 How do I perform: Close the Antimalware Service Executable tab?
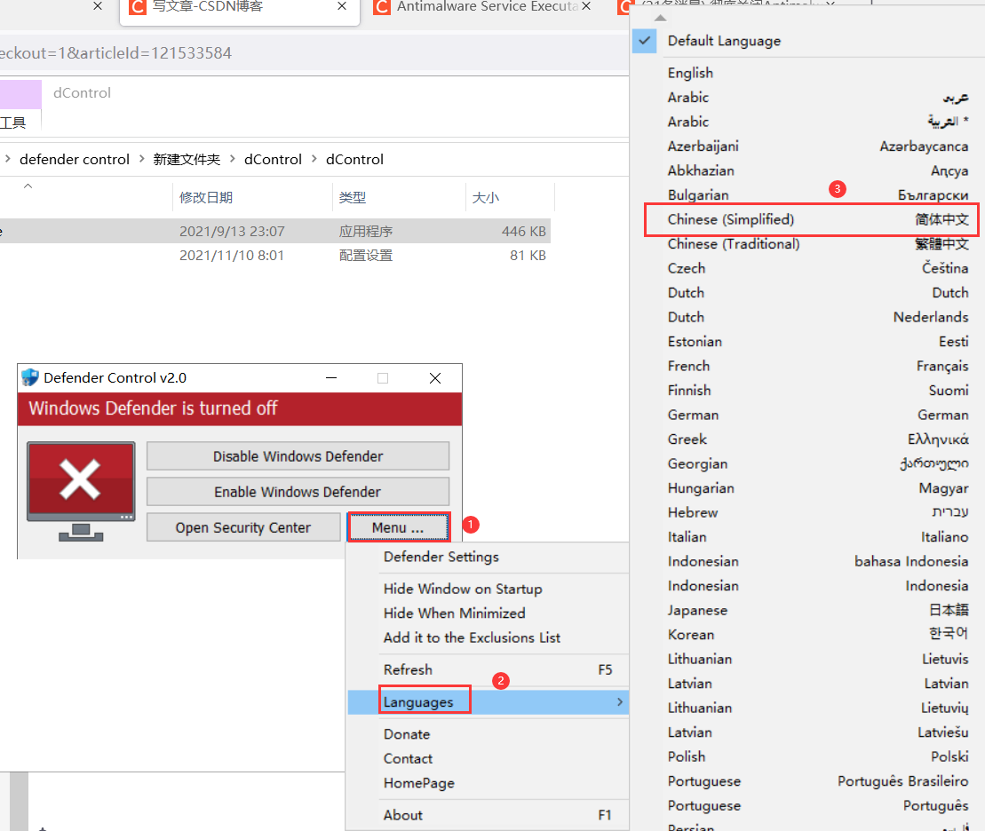(x=586, y=6)
